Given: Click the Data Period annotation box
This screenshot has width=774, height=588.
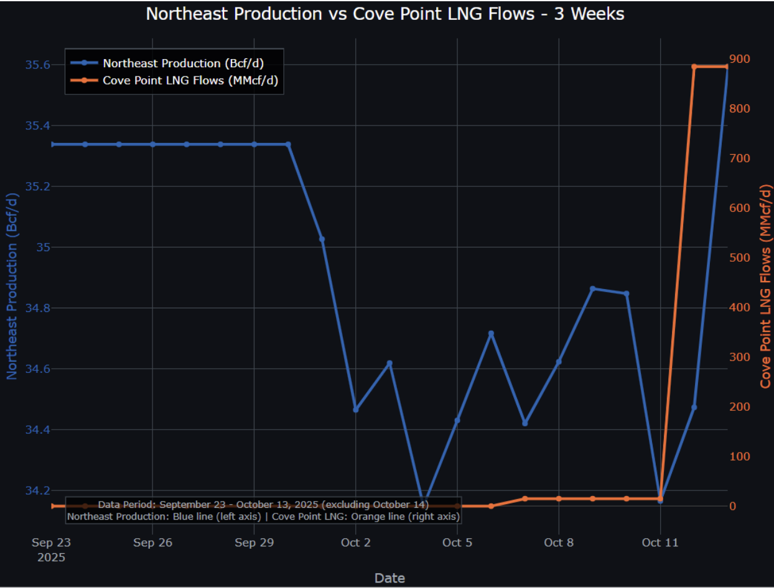Looking at the screenshot, I should coord(263,510).
